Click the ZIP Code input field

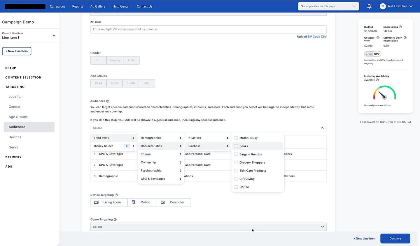(x=209, y=29)
